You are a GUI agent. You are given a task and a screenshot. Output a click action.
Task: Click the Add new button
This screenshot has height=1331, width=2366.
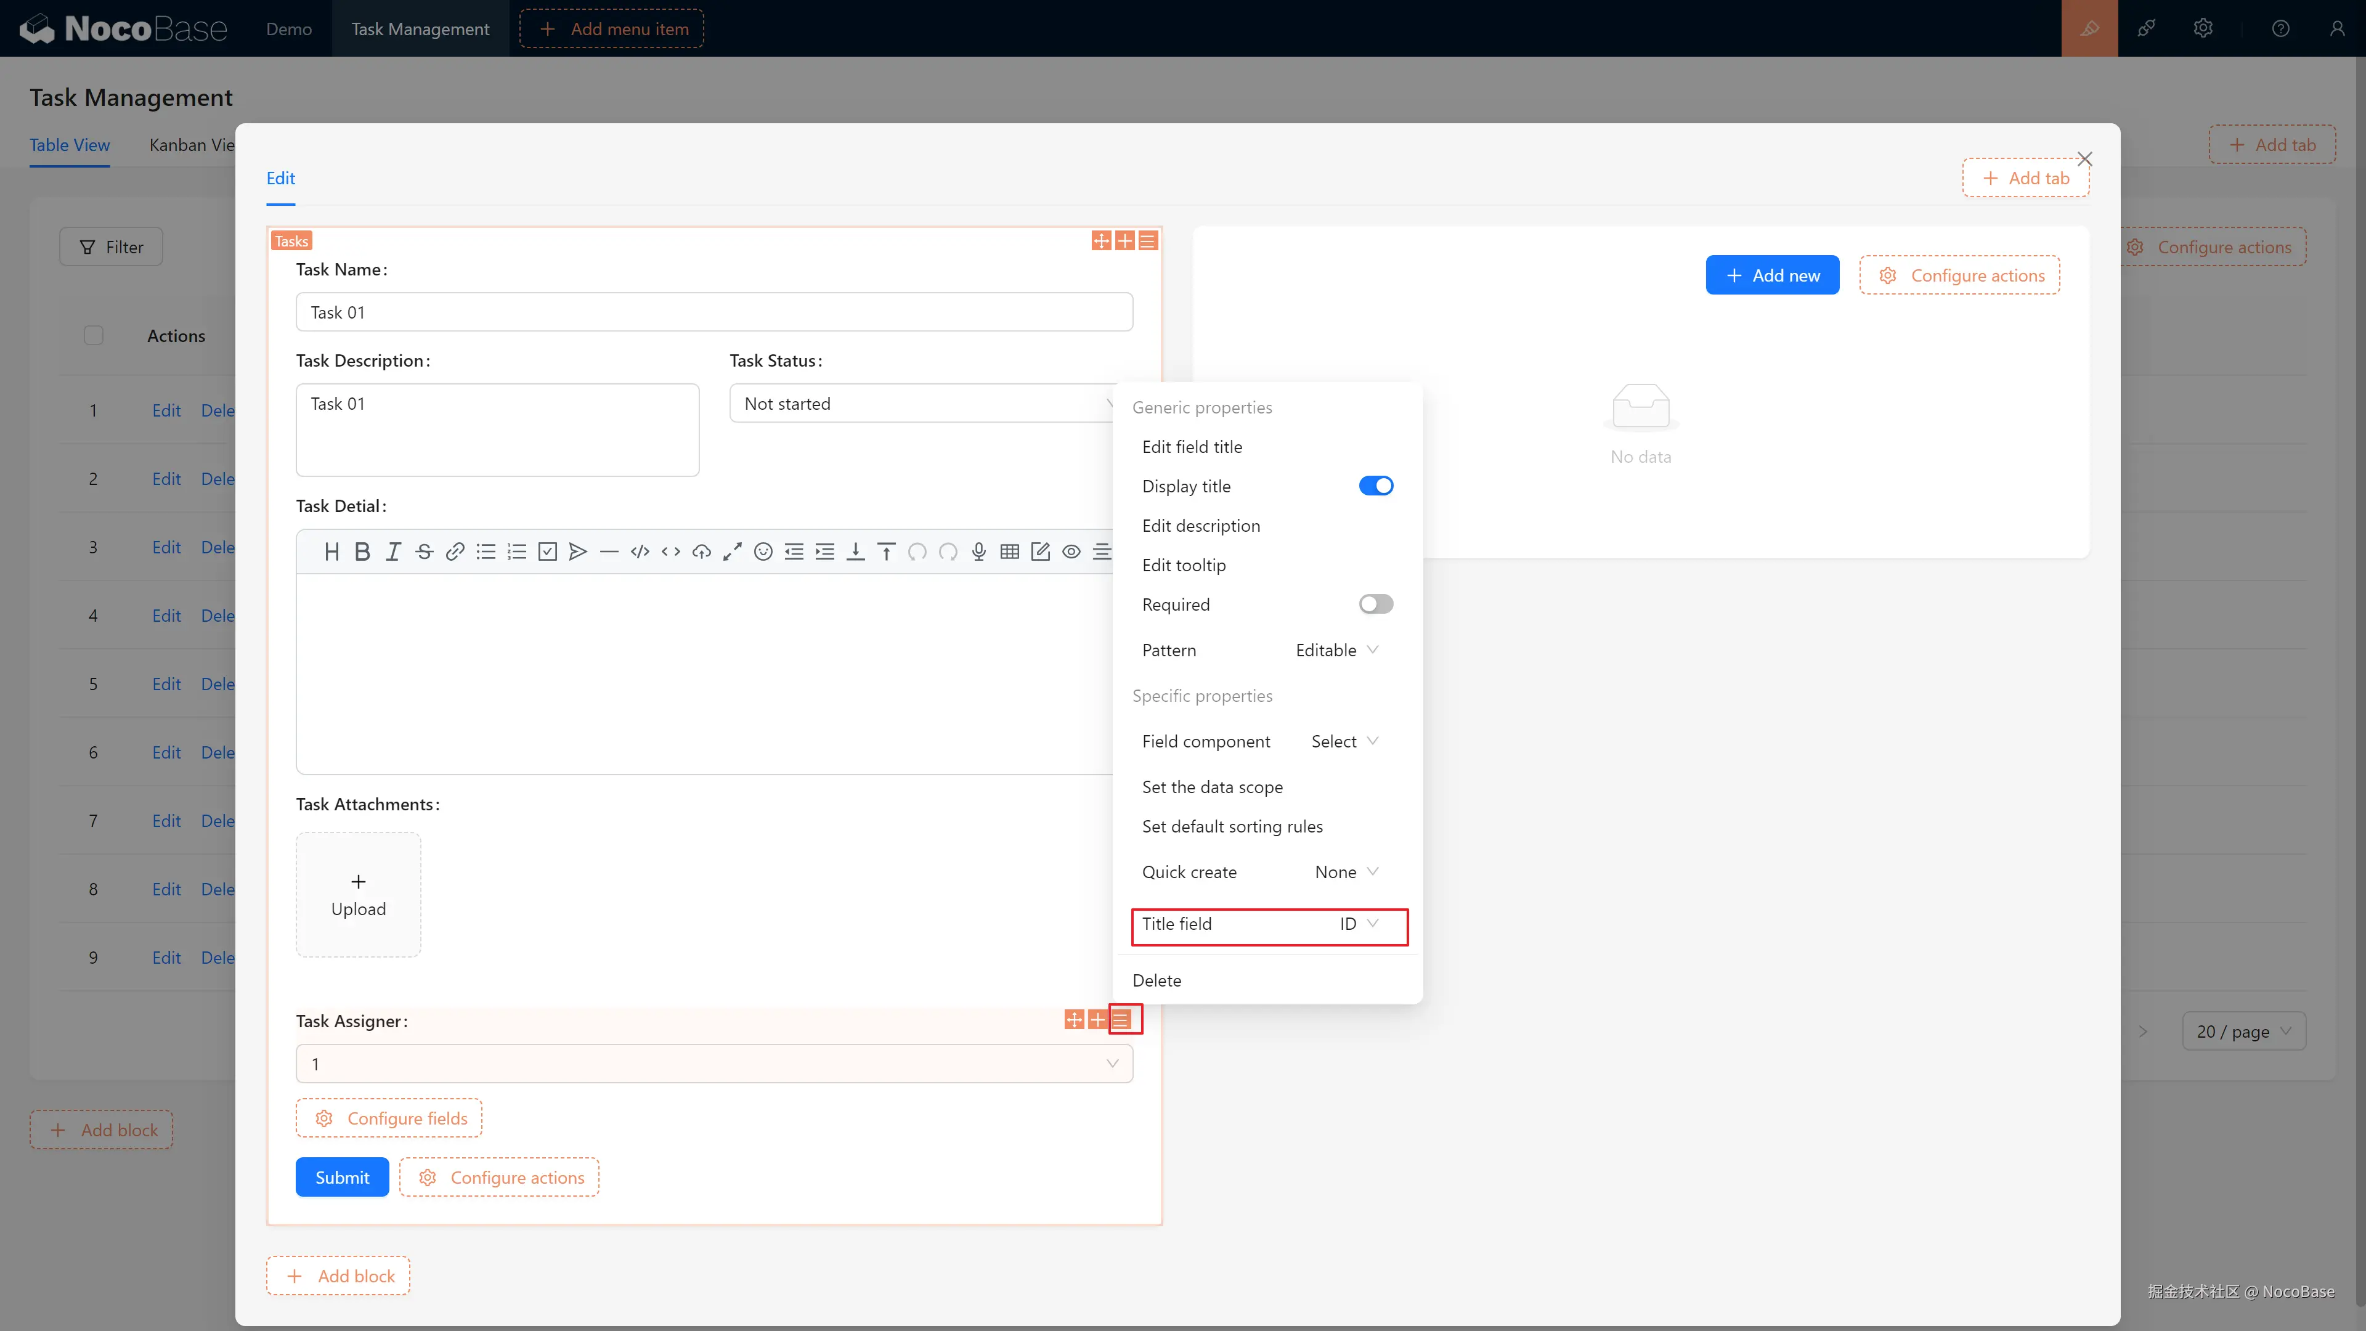(x=1772, y=275)
